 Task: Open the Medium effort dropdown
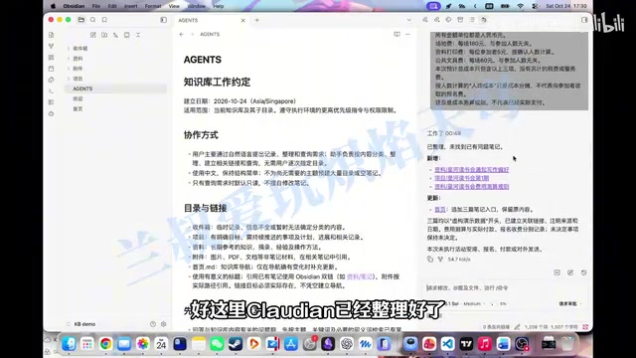473,303
